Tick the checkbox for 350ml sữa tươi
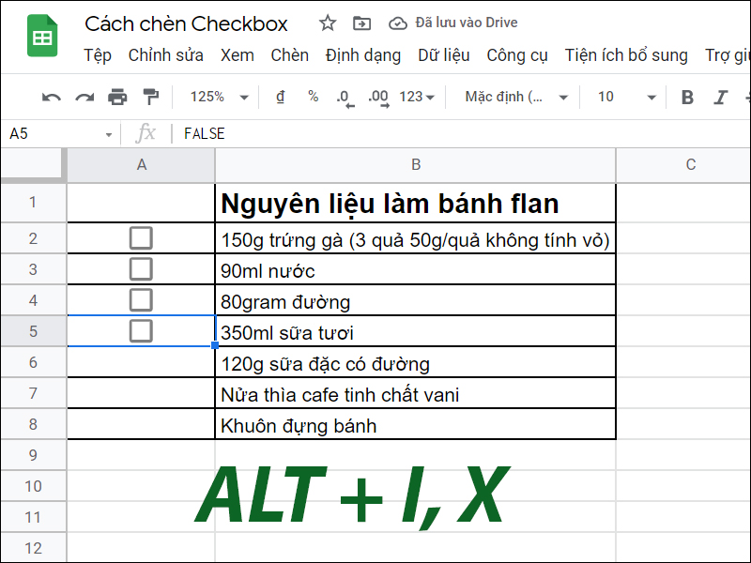The height and width of the screenshot is (563, 751). (x=141, y=331)
